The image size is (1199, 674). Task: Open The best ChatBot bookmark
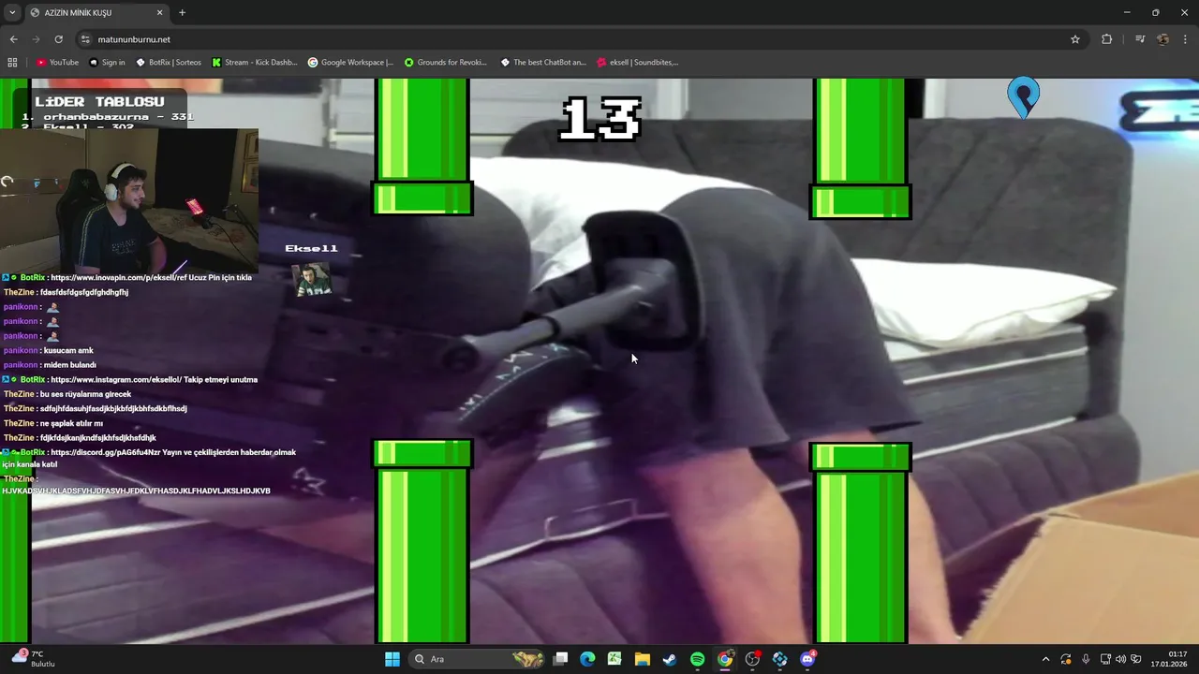pos(543,63)
